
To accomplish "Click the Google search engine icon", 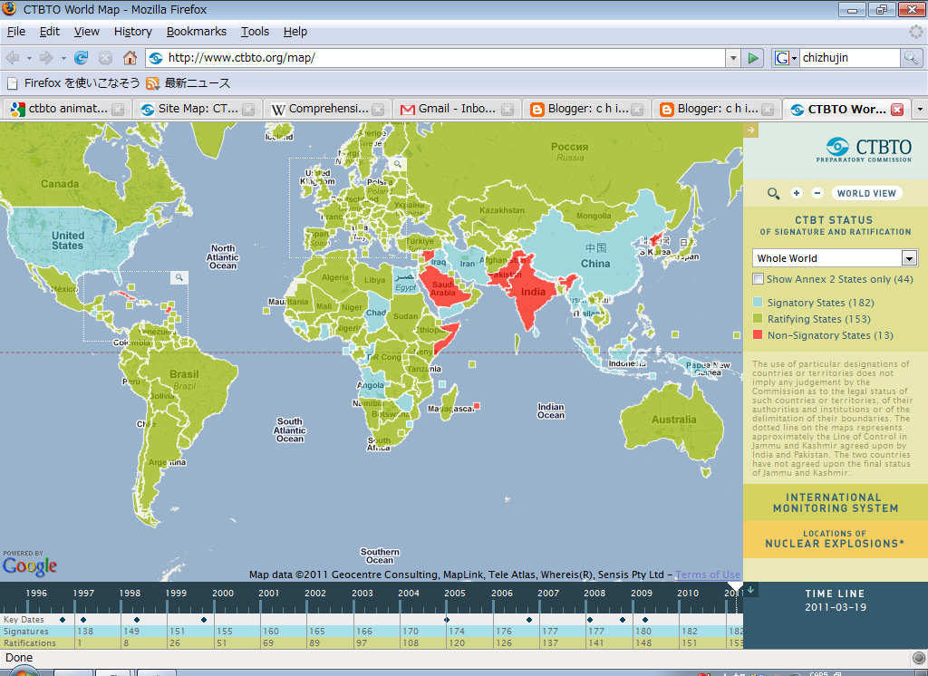I will click(x=782, y=58).
